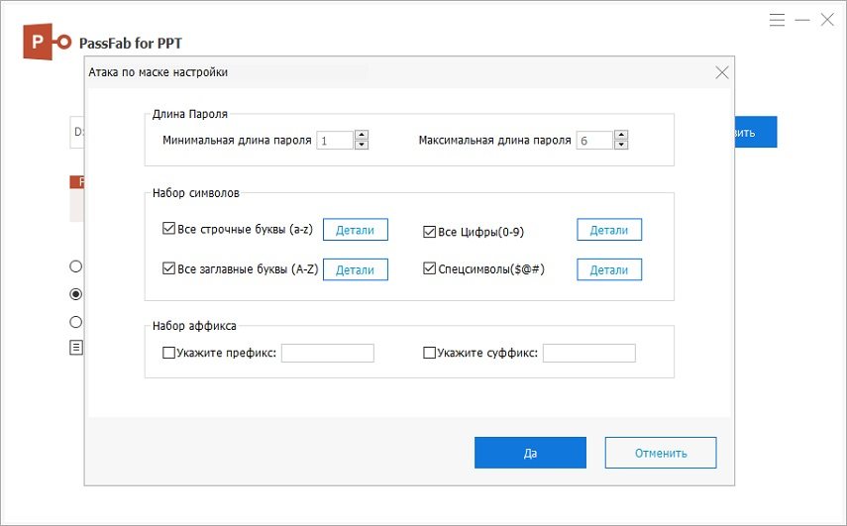Click the minimum password length field
Image resolution: width=847 pixels, height=526 pixels.
[x=335, y=141]
